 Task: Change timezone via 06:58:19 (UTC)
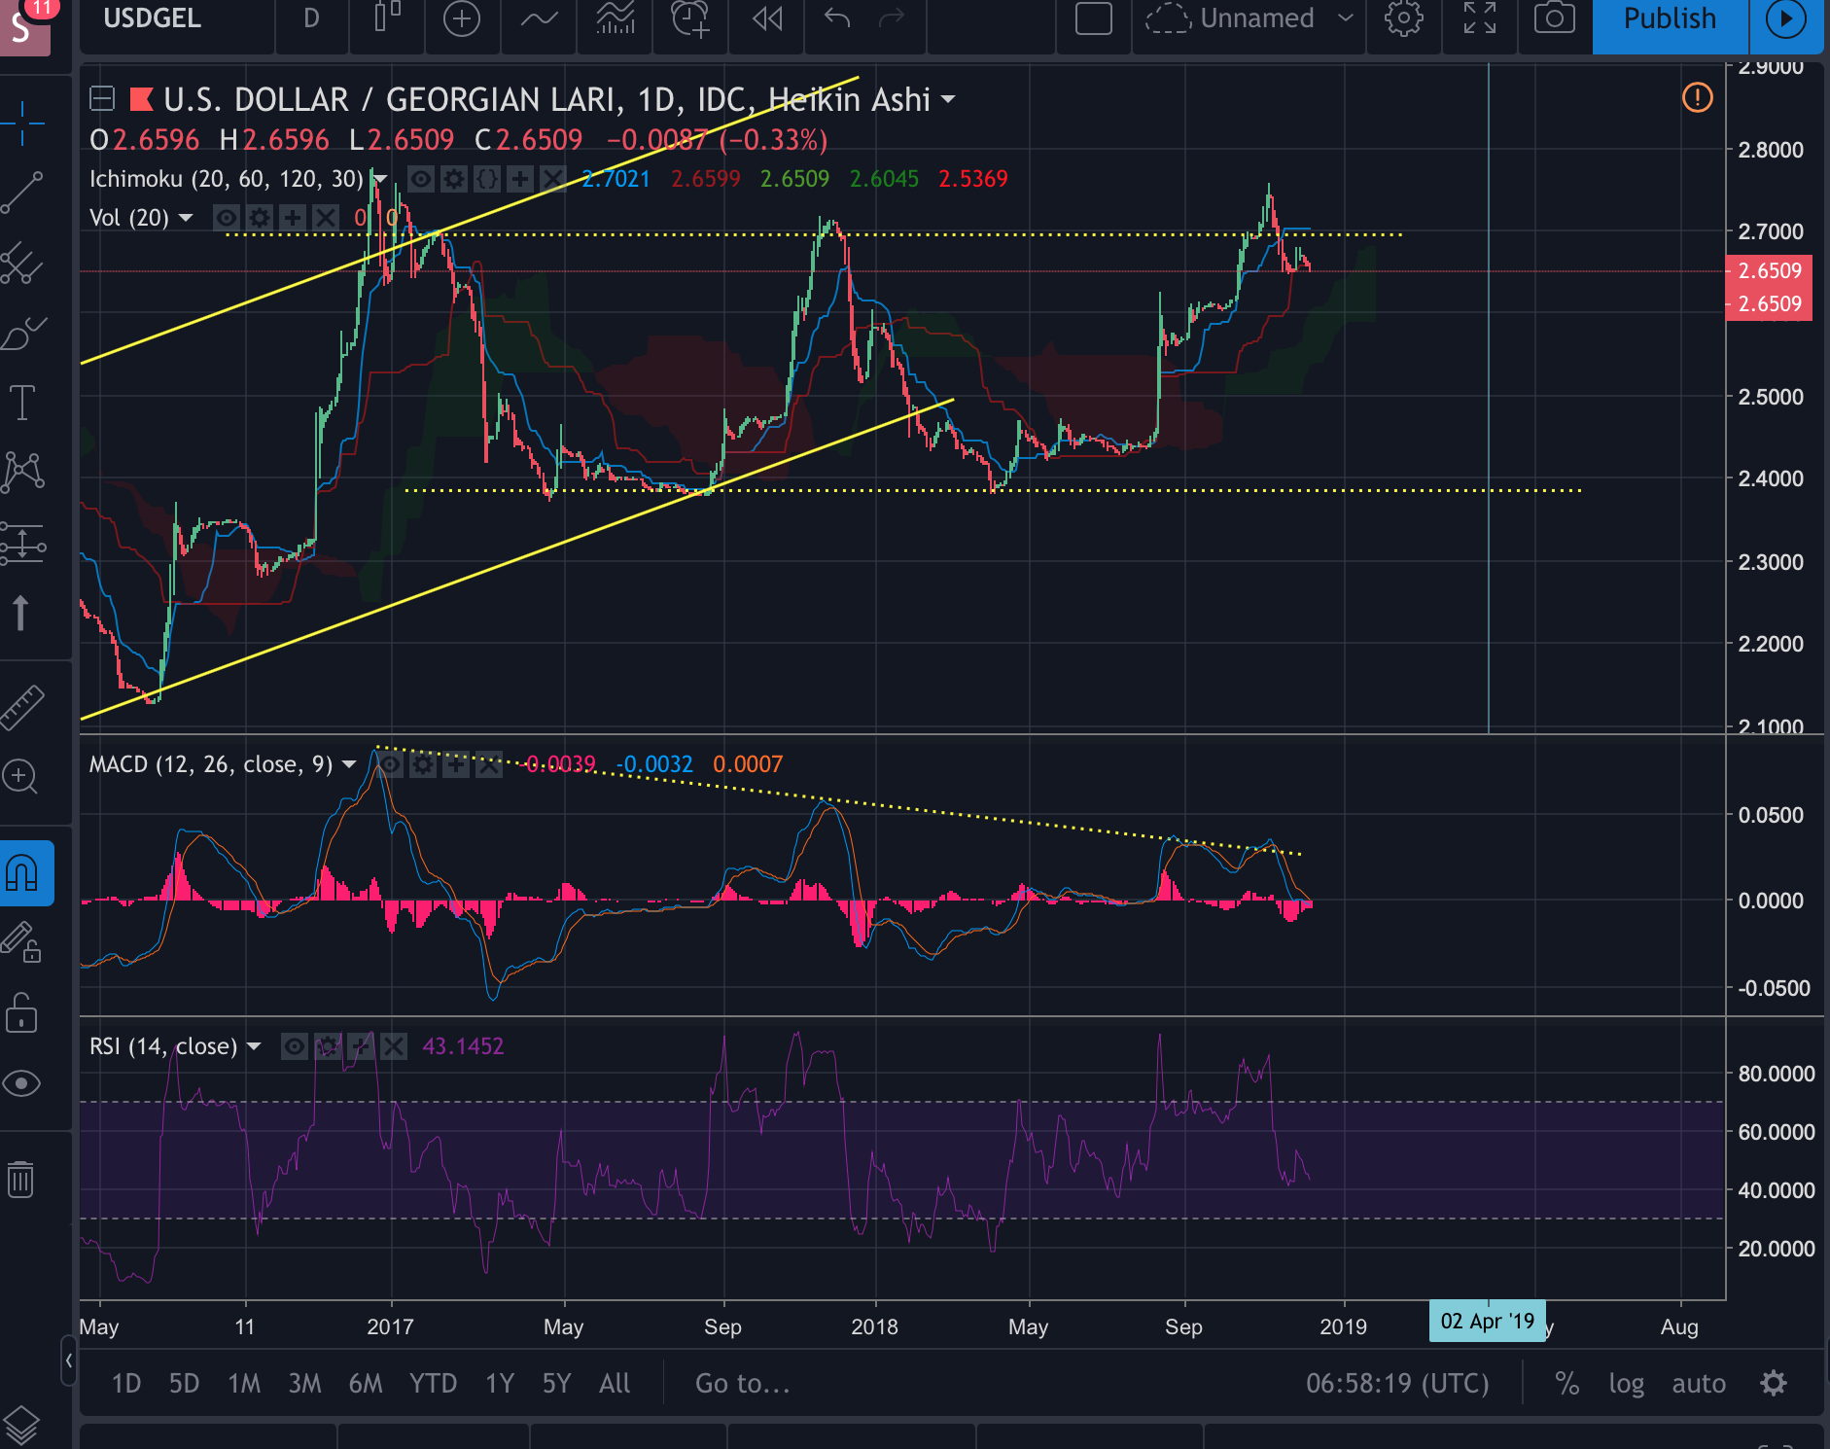click(x=1397, y=1384)
